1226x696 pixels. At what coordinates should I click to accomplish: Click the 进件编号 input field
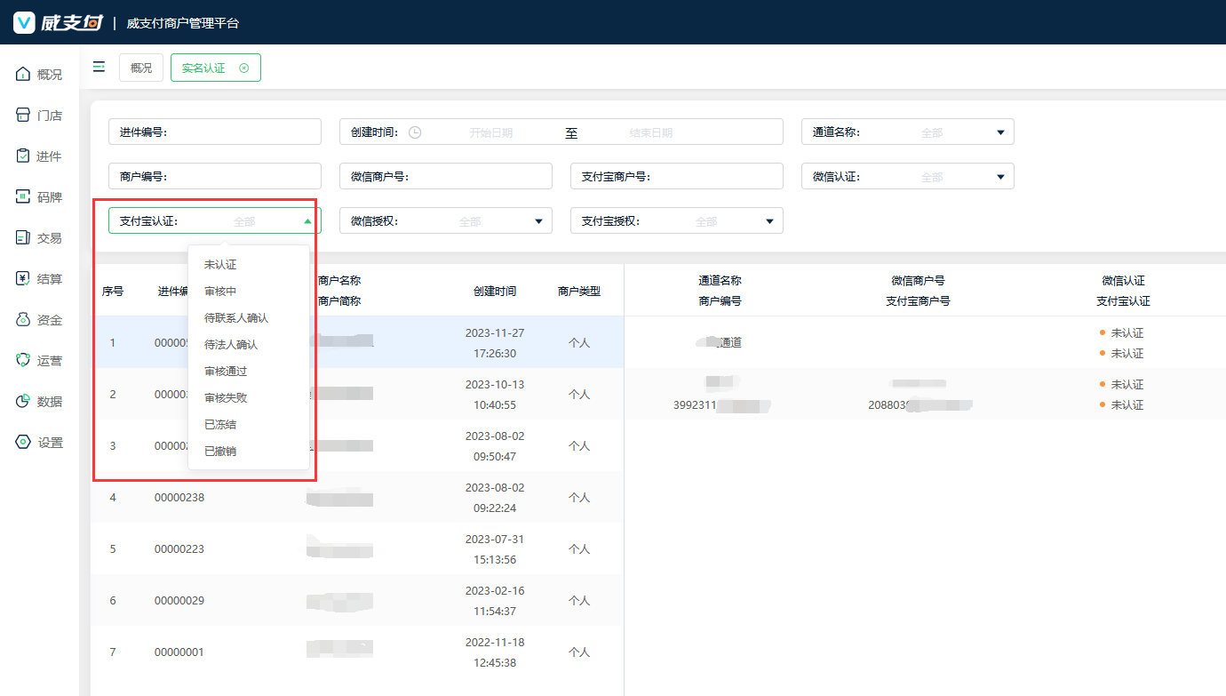tap(242, 132)
